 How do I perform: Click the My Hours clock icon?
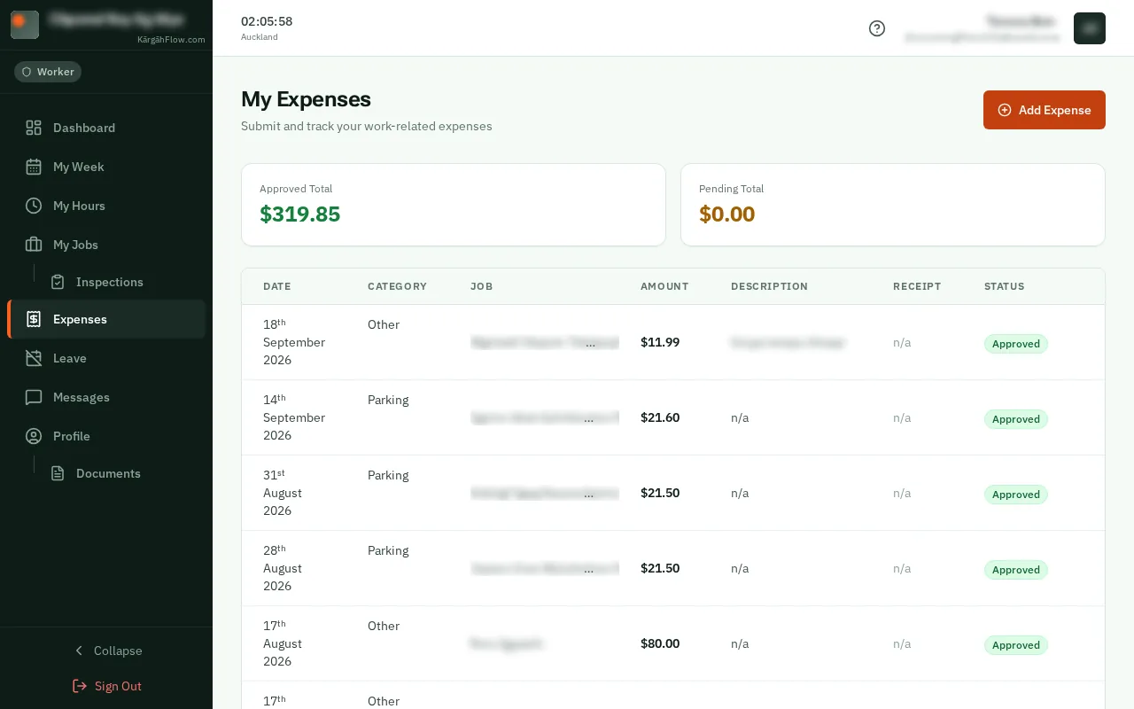(x=34, y=206)
